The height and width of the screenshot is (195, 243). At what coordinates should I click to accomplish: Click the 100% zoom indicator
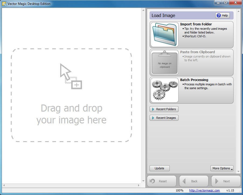point(179,190)
